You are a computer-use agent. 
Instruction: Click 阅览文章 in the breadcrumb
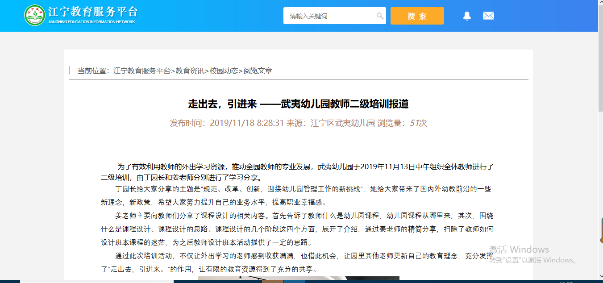[258, 71]
